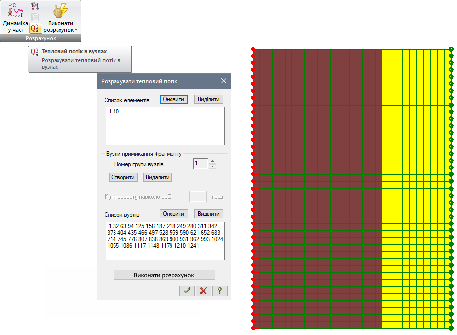Click Виділити next to Список вузлів
The image size is (457, 335).
208,214
